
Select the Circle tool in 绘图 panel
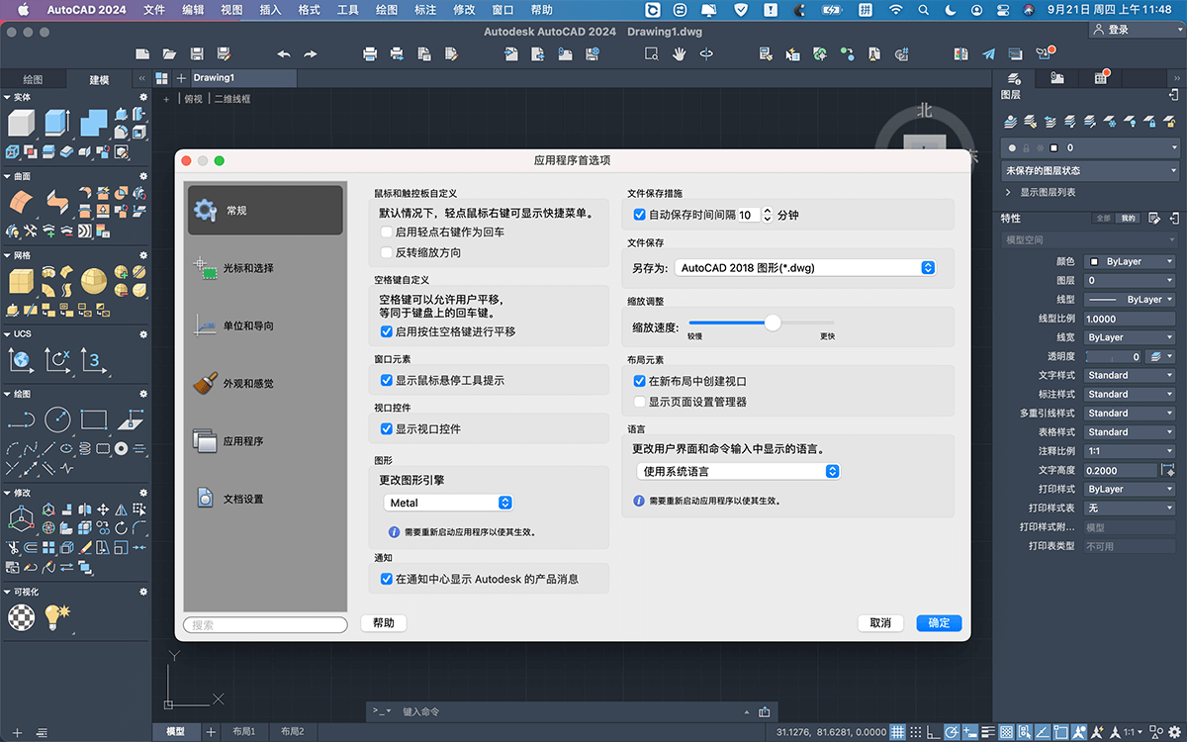coord(57,418)
